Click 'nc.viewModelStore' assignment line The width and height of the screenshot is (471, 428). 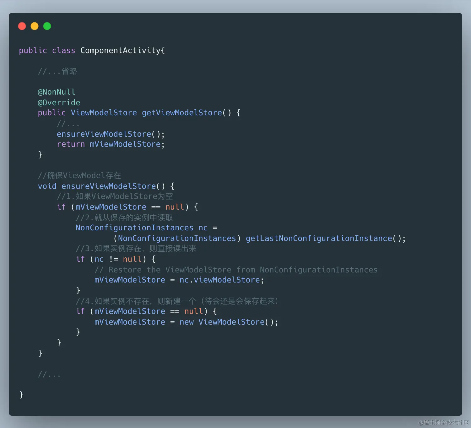pos(179,280)
